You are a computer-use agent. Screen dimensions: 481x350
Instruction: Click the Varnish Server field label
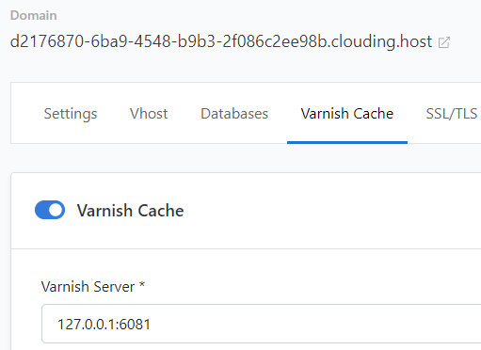click(88, 287)
